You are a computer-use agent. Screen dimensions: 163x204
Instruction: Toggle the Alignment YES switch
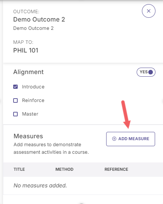(146, 72)
